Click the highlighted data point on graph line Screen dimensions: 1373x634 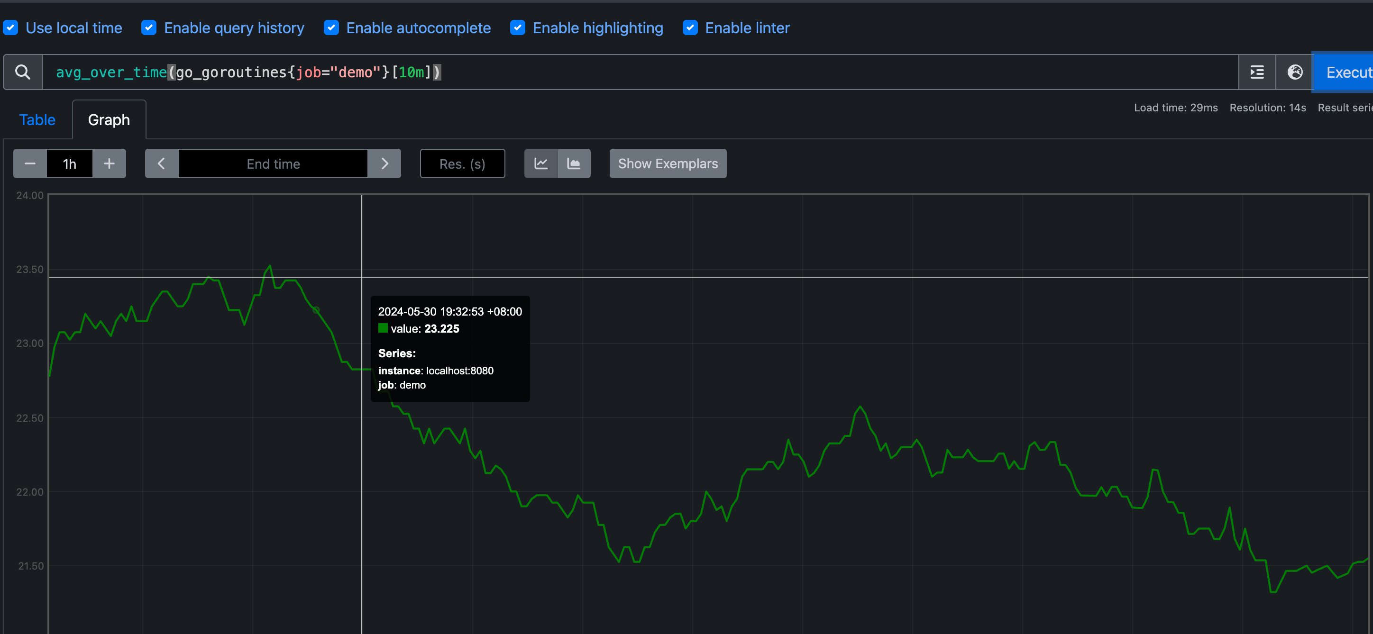pos(316,310)
